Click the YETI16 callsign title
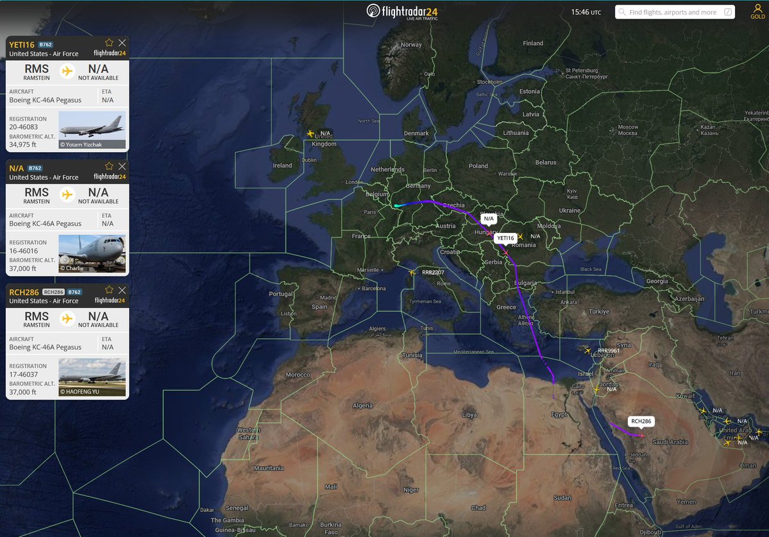 (22, 45)
